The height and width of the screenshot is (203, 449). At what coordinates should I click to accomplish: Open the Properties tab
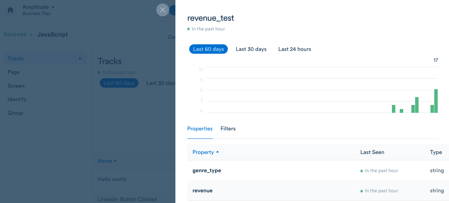[200, 129]
